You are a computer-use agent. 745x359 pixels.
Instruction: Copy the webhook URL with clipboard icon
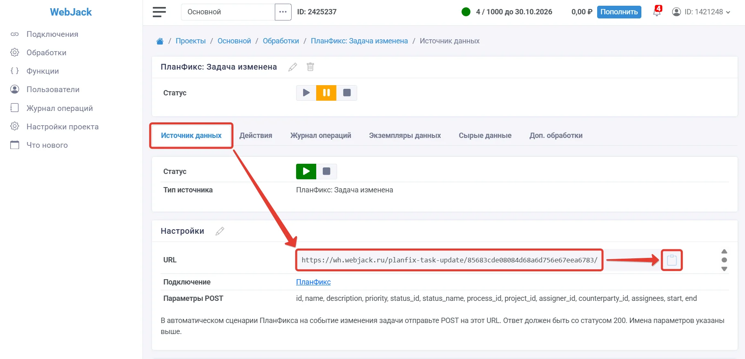[x=672, y=260]
